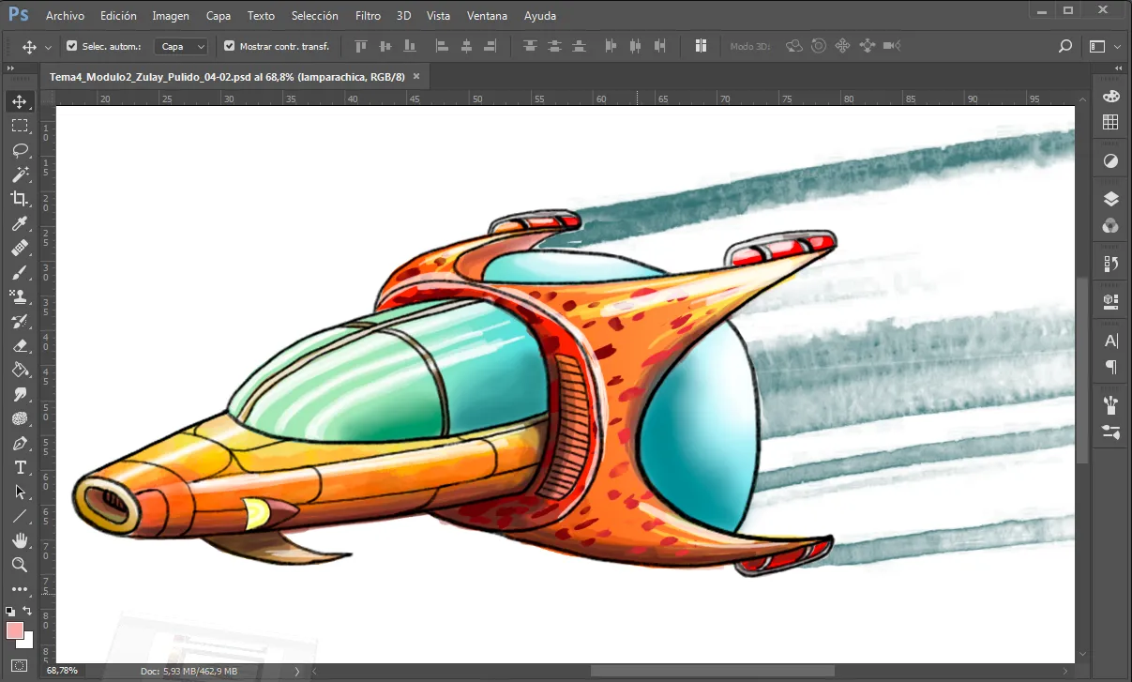Toggle the Mostrar contr. transf. checkbox

(229, 46)
